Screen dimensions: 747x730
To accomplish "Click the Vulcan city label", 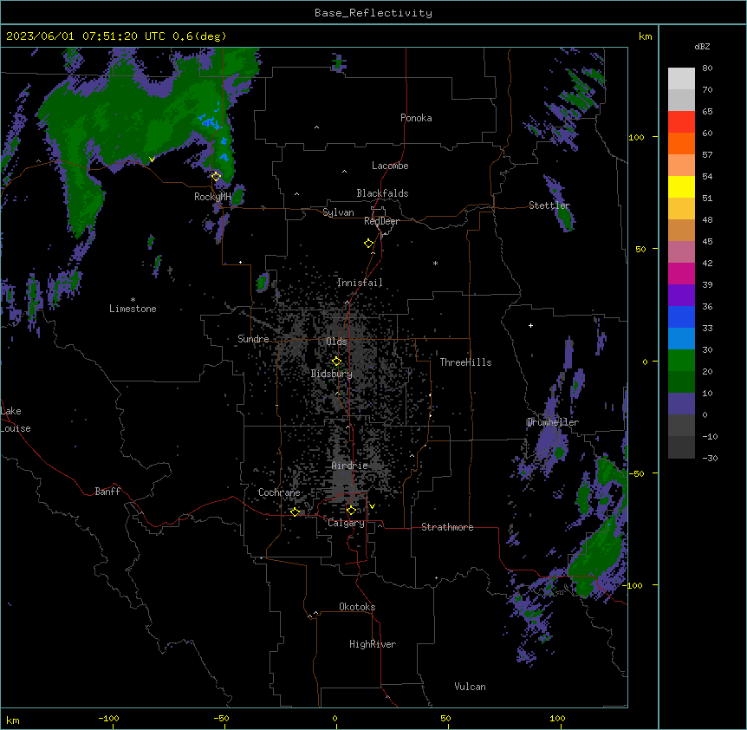I will pos(470,687).
